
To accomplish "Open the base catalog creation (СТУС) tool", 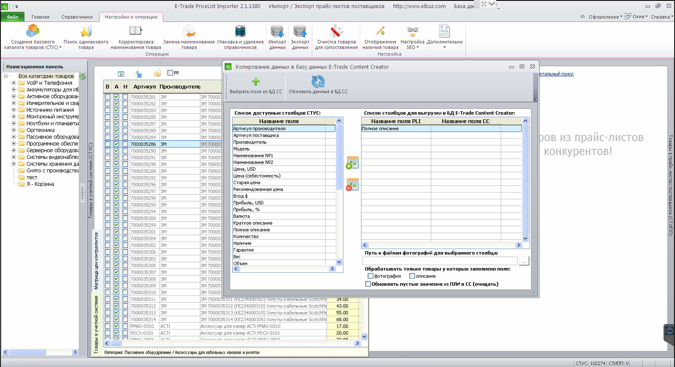I will (x=33, y=37).
